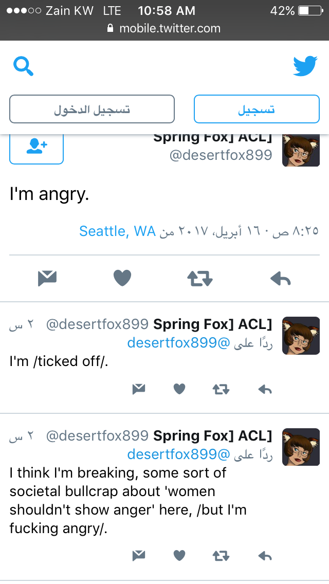Click the تسجيل sign-up button

[257, 109]
